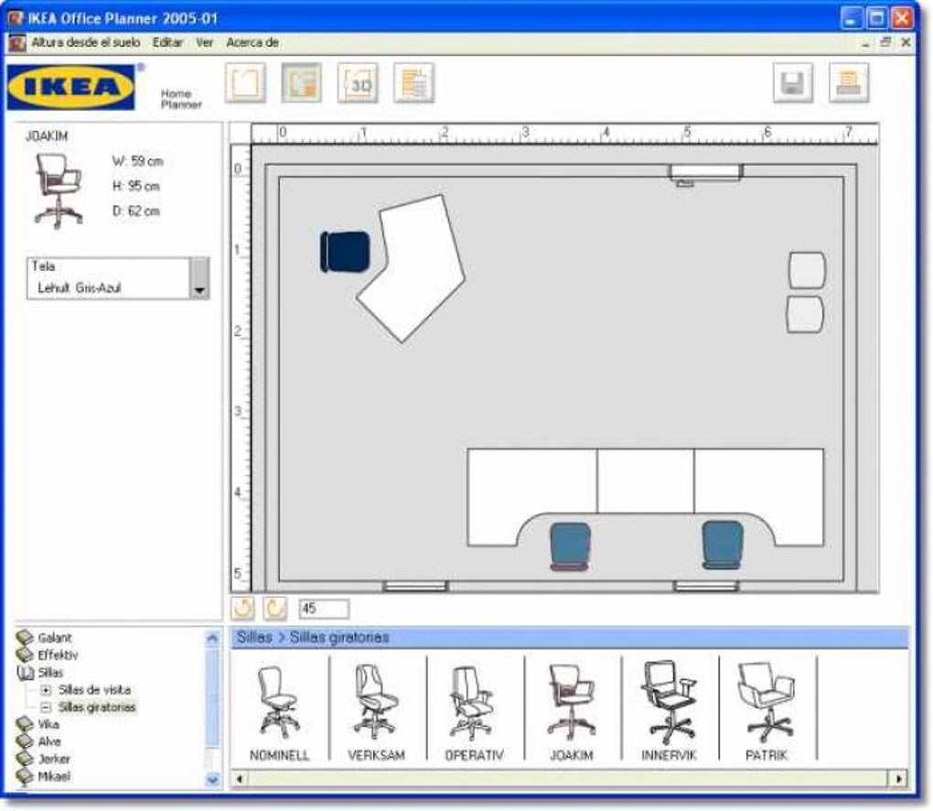Viewport: 933px width, 811px height.
Task: Open the Ver menu
Action: [x=204, y=42]
